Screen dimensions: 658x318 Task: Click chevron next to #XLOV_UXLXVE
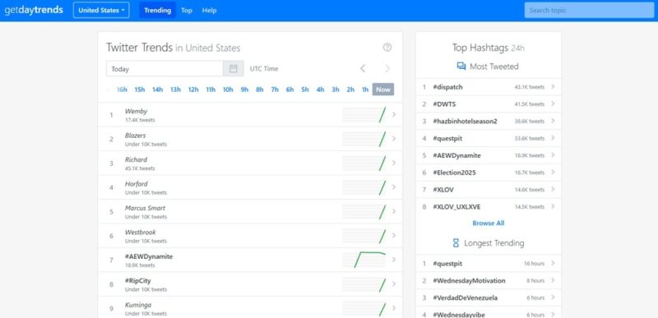(x=553, y=206)
